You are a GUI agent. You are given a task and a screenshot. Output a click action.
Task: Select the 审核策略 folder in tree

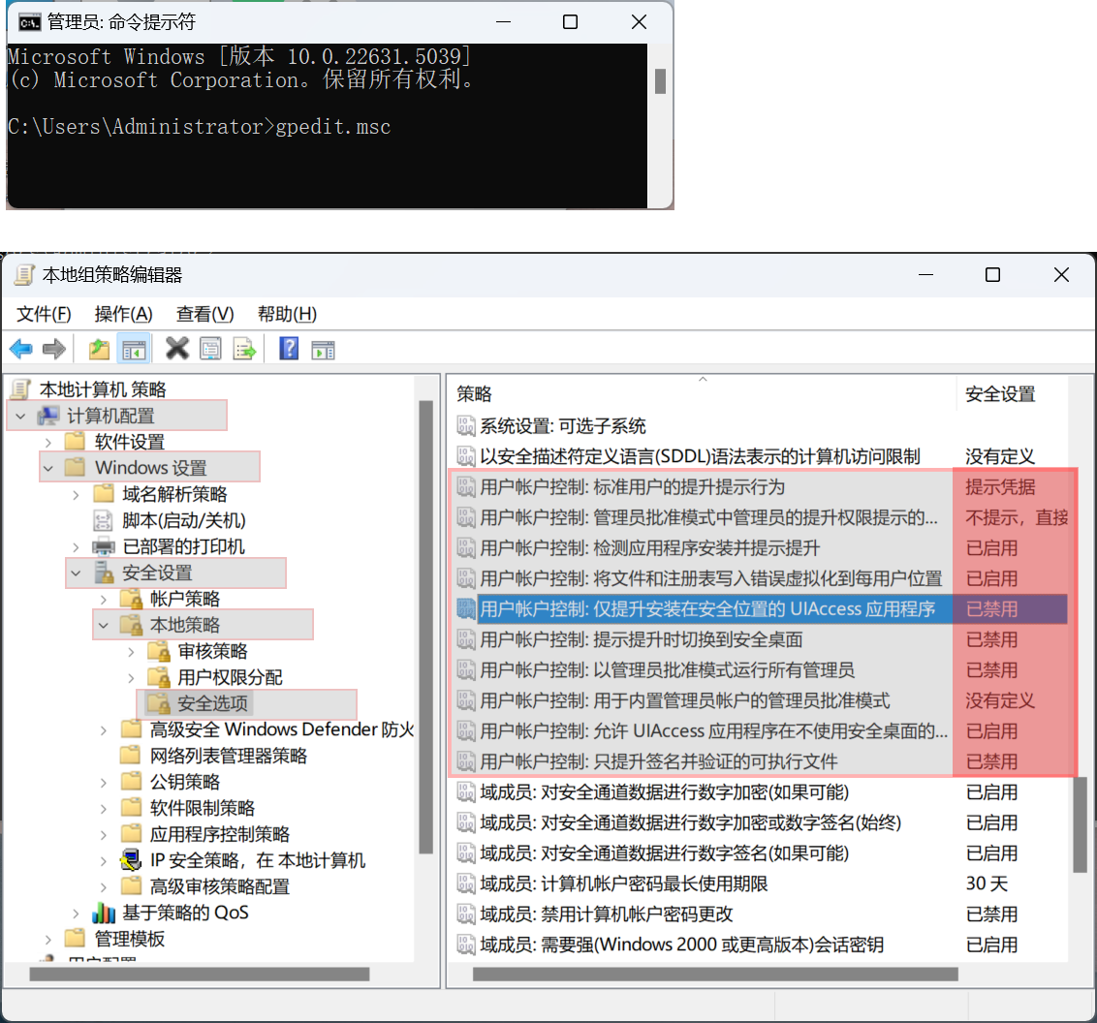[x=212, y=651]
